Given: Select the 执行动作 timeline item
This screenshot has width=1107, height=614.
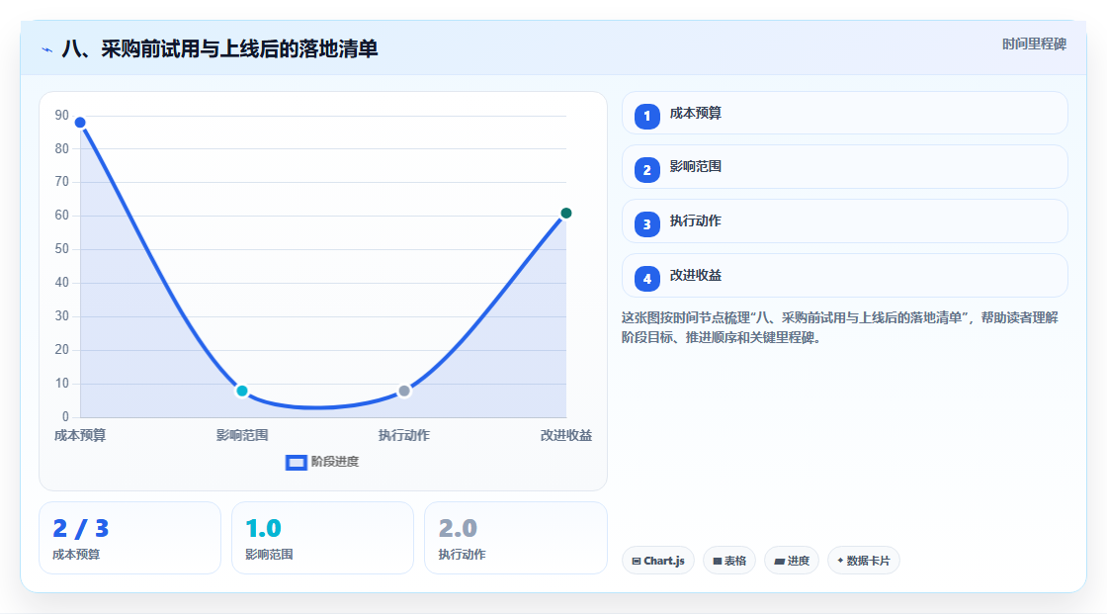Looking at the screenshot, I should coord(844,221).
